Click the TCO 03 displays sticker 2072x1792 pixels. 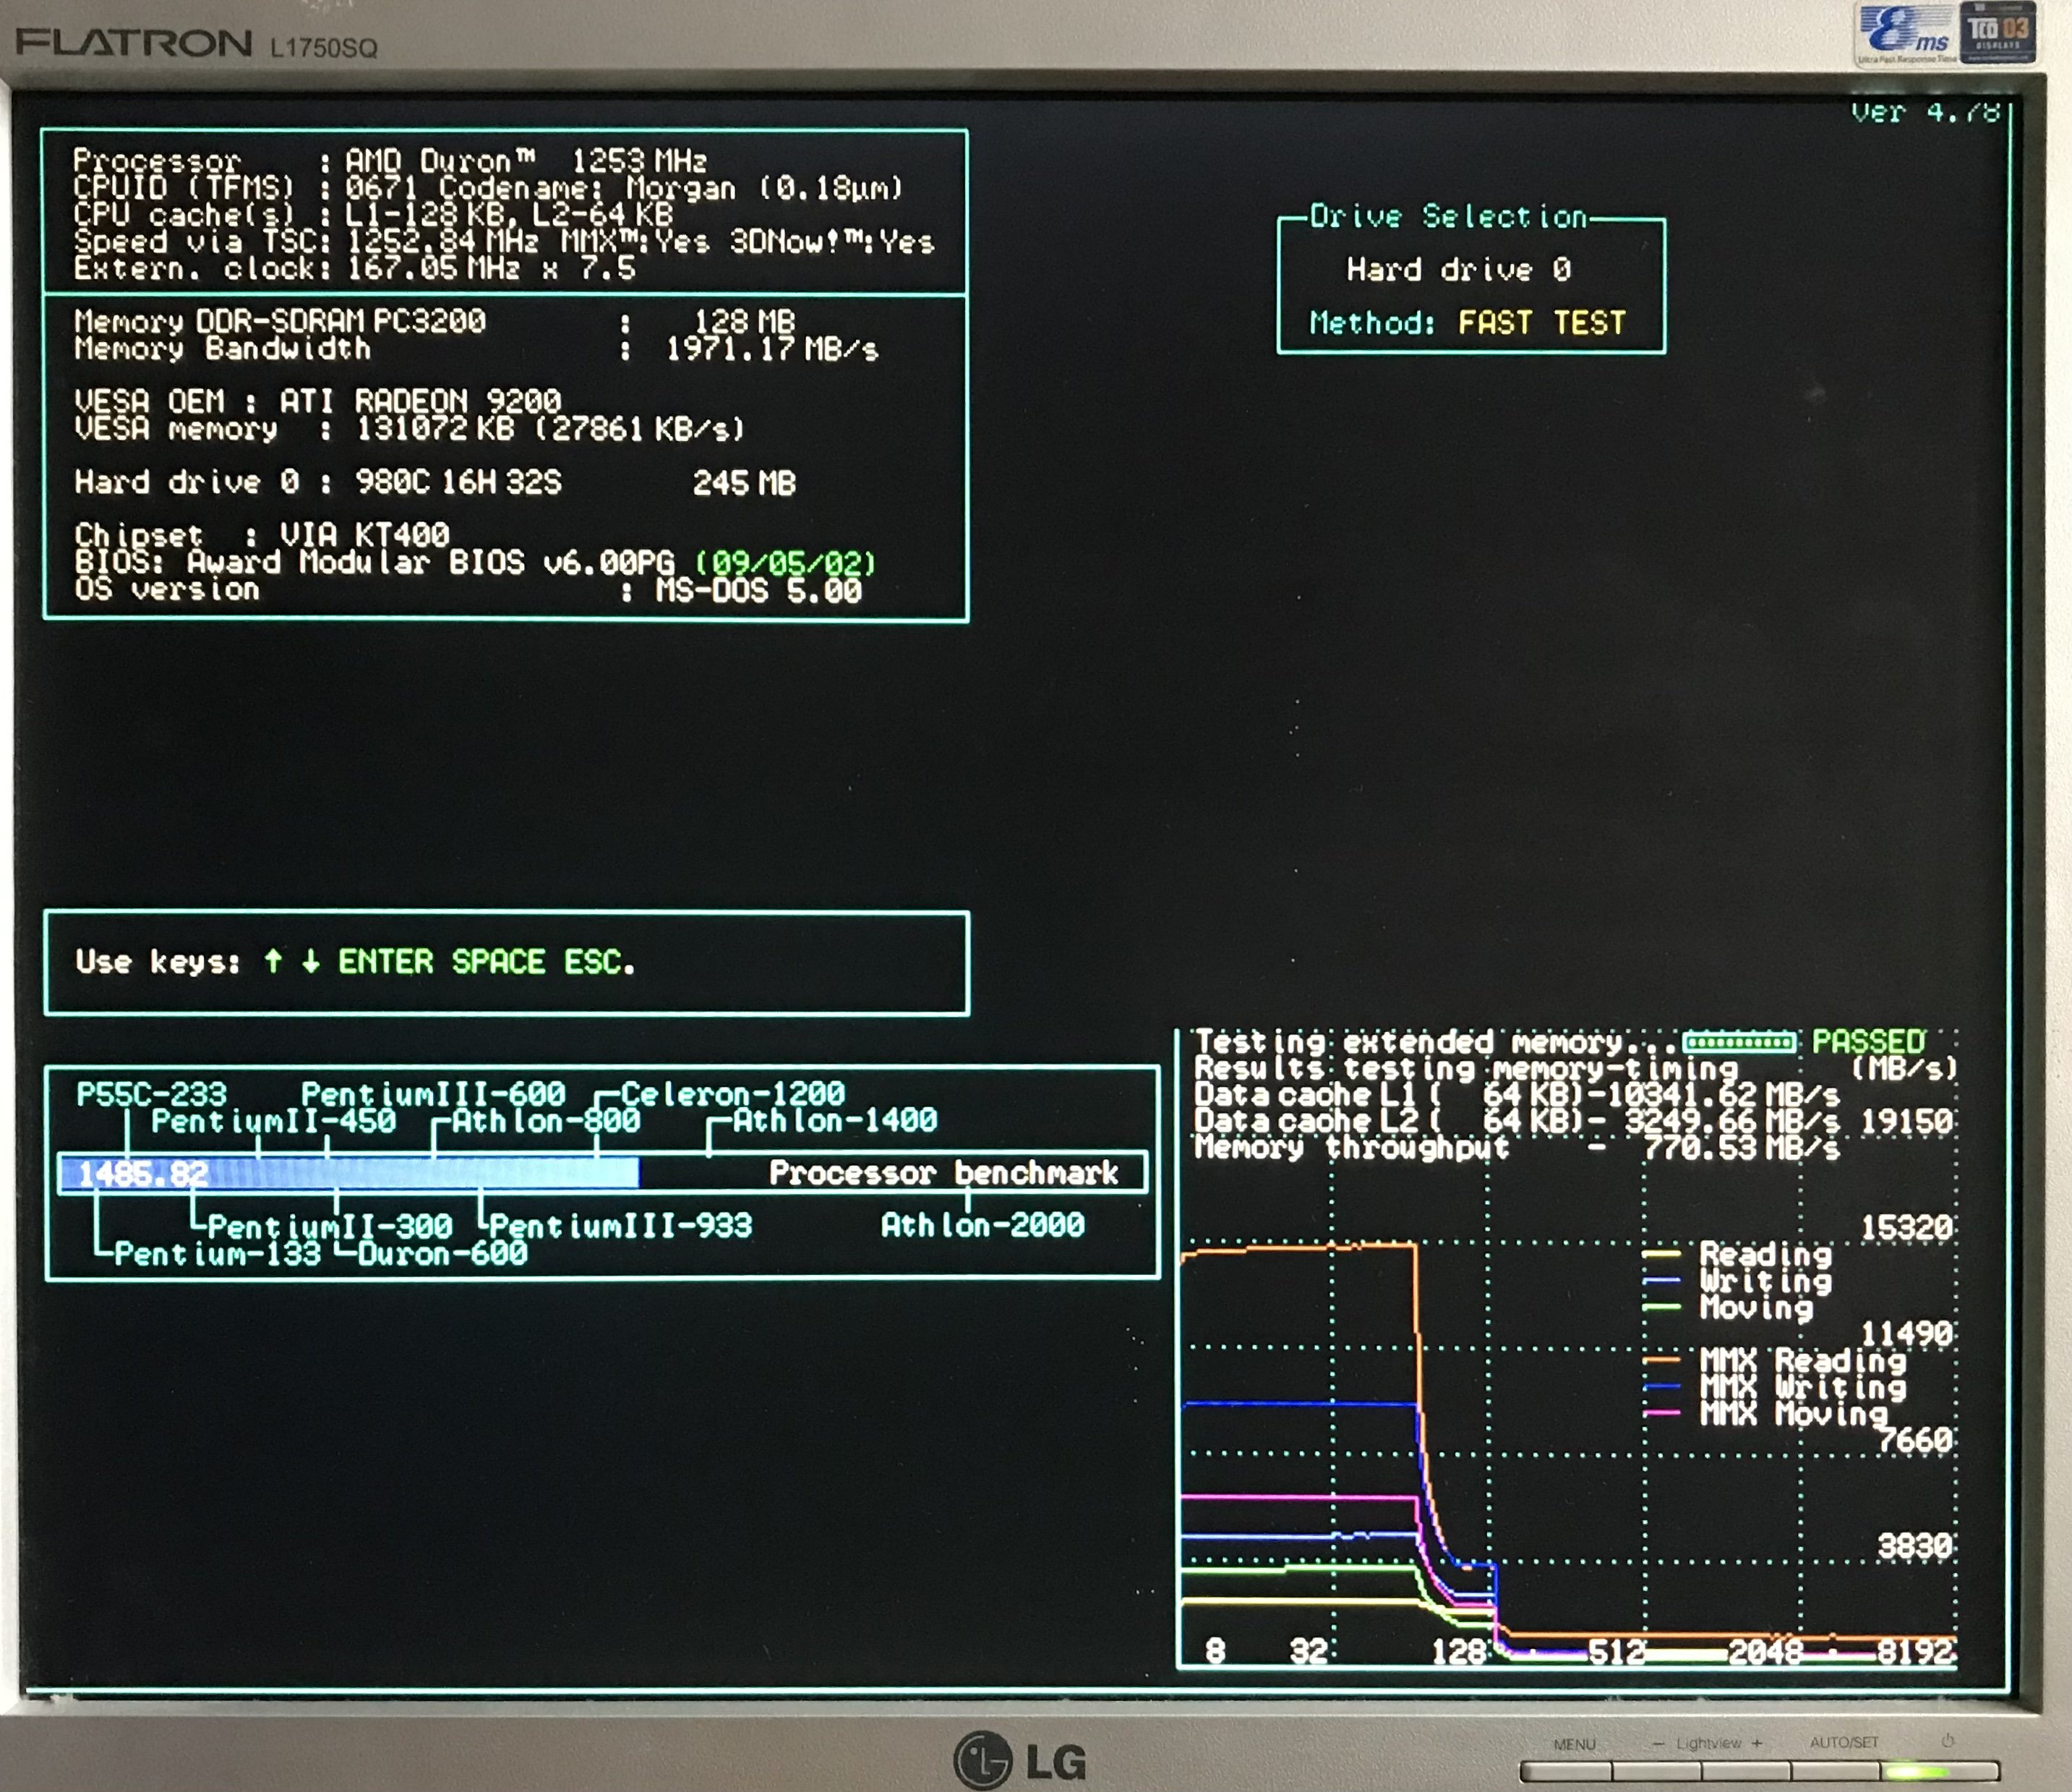1999,32
